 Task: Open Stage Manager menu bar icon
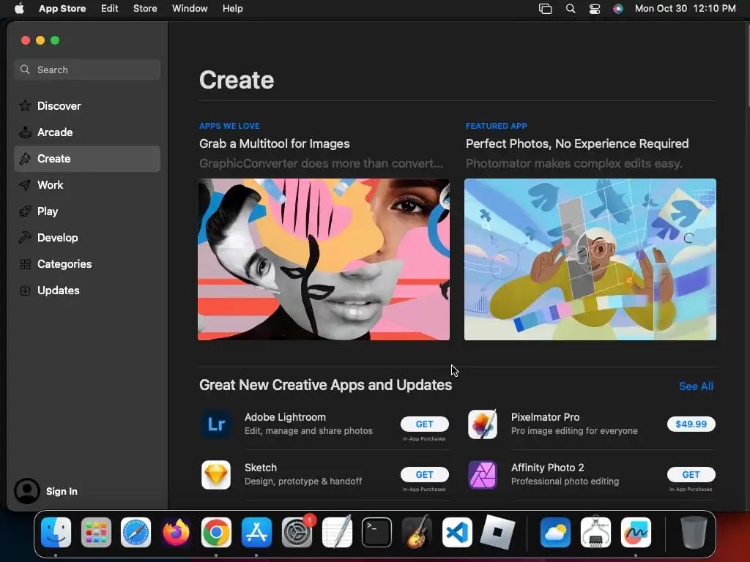coord(545,8)
